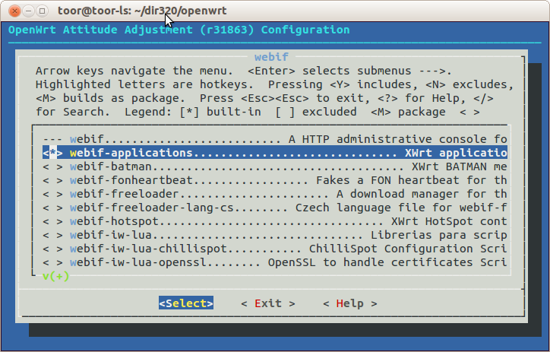Maximize the terminal window
Screen dimensions: 550x352
coord(42,11)
